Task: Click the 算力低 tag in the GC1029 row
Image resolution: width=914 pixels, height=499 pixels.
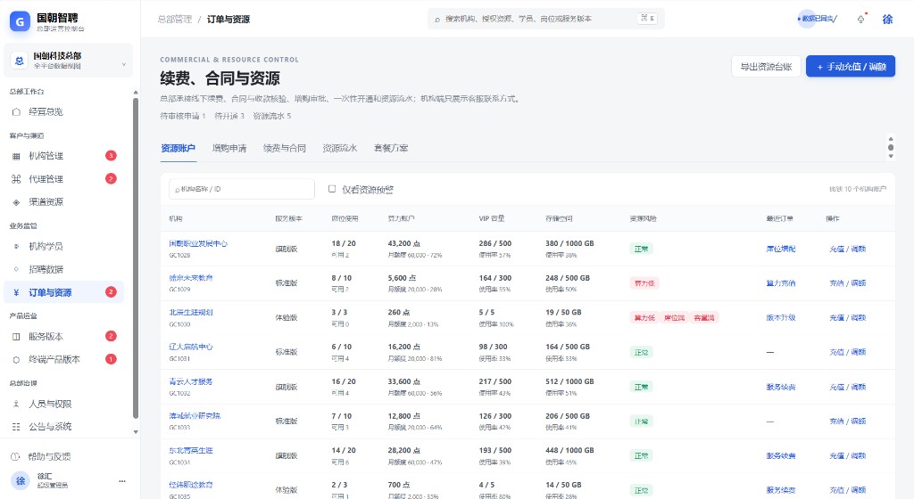Action: pos(644,283)
